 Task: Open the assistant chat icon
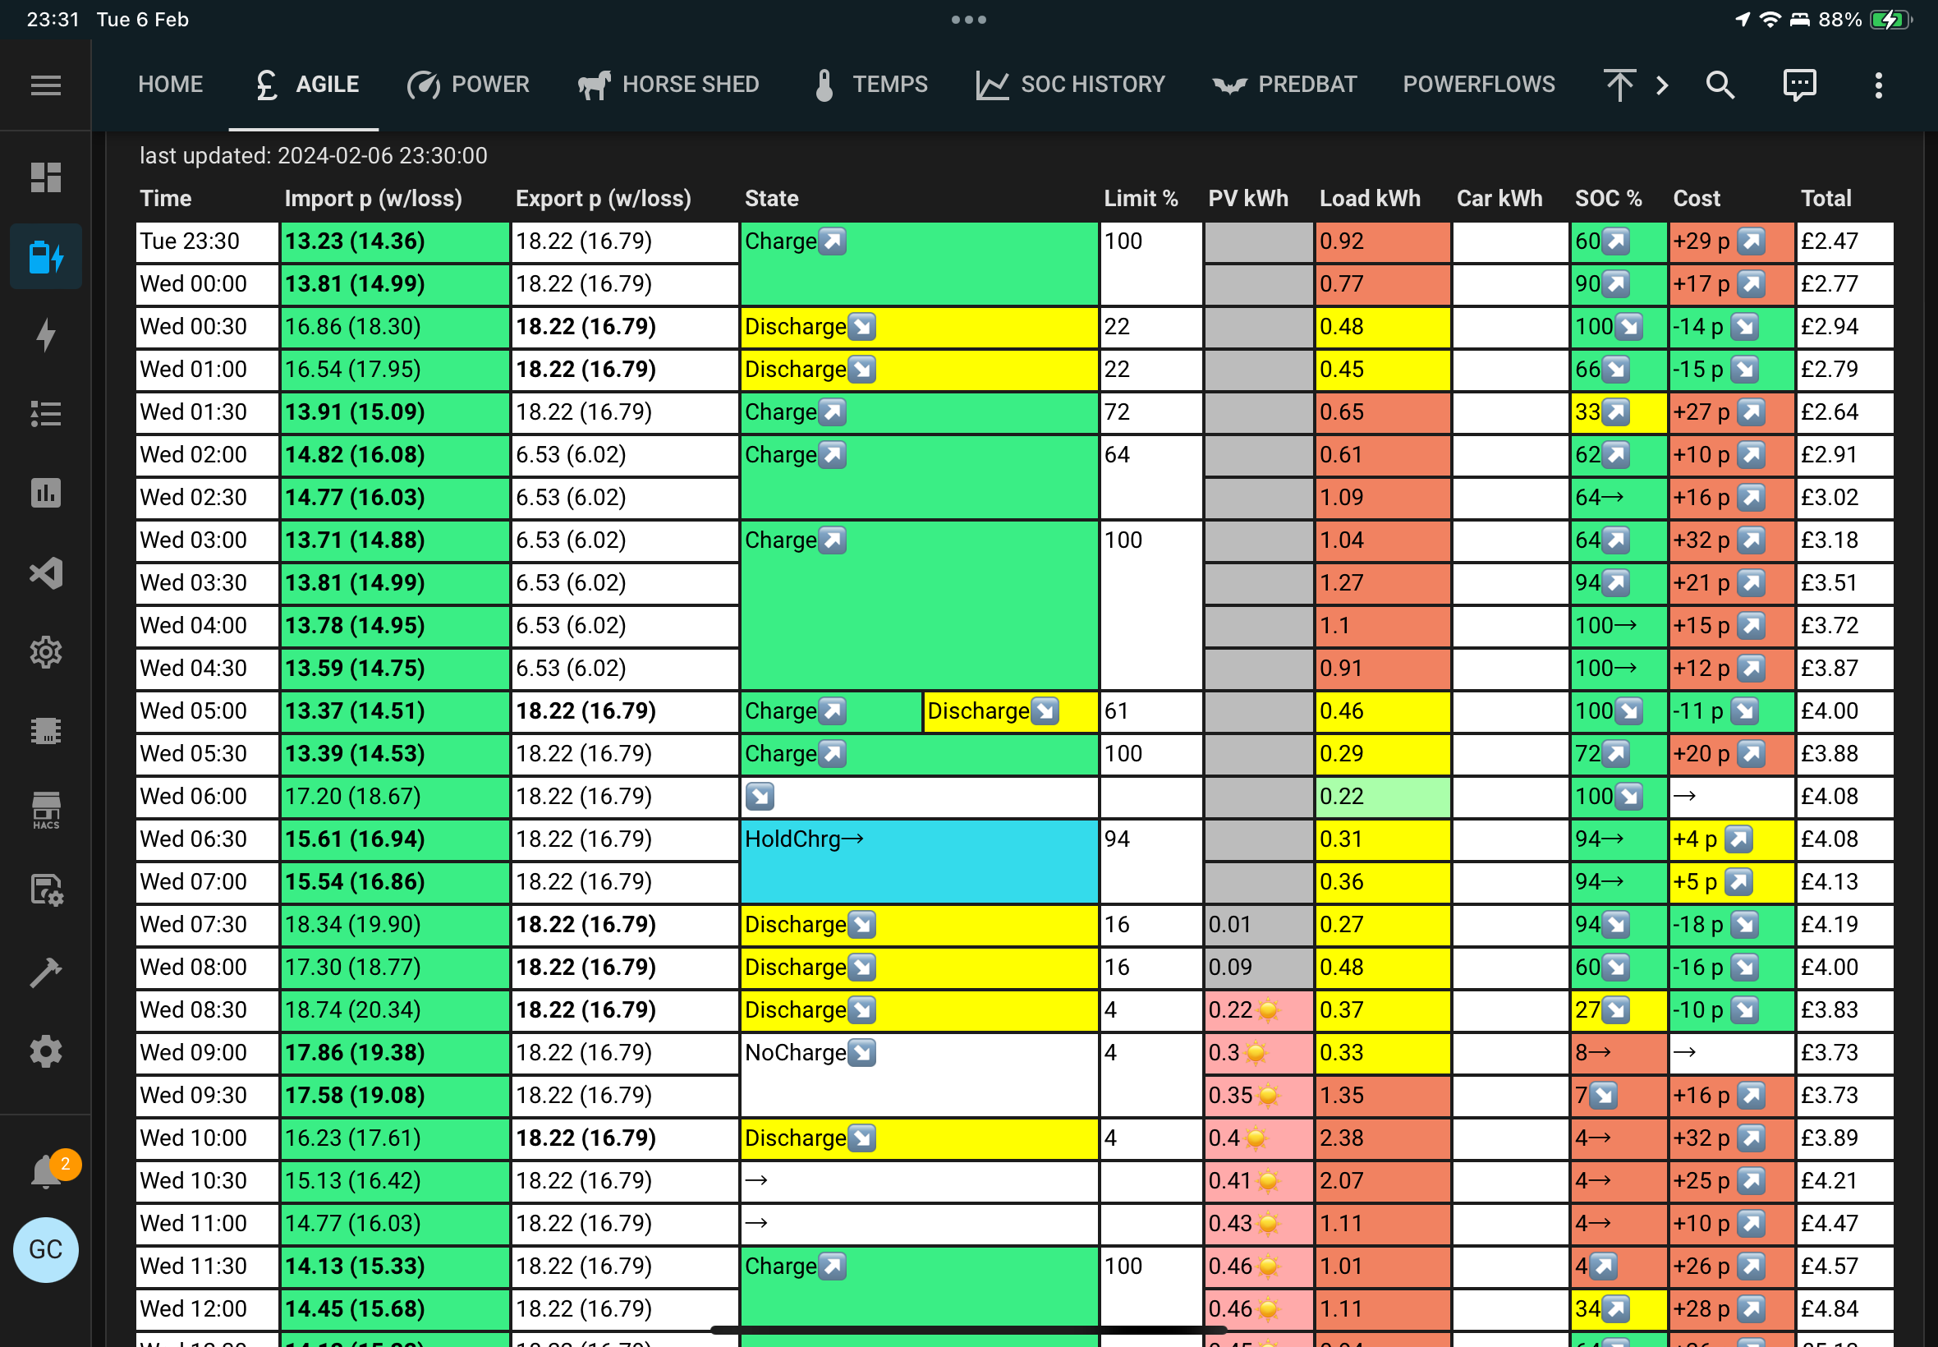(1798, 85)
